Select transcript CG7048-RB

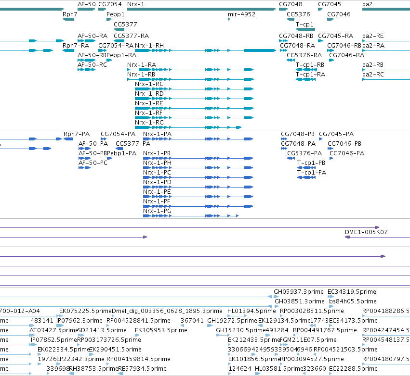[x=296, y=36]
